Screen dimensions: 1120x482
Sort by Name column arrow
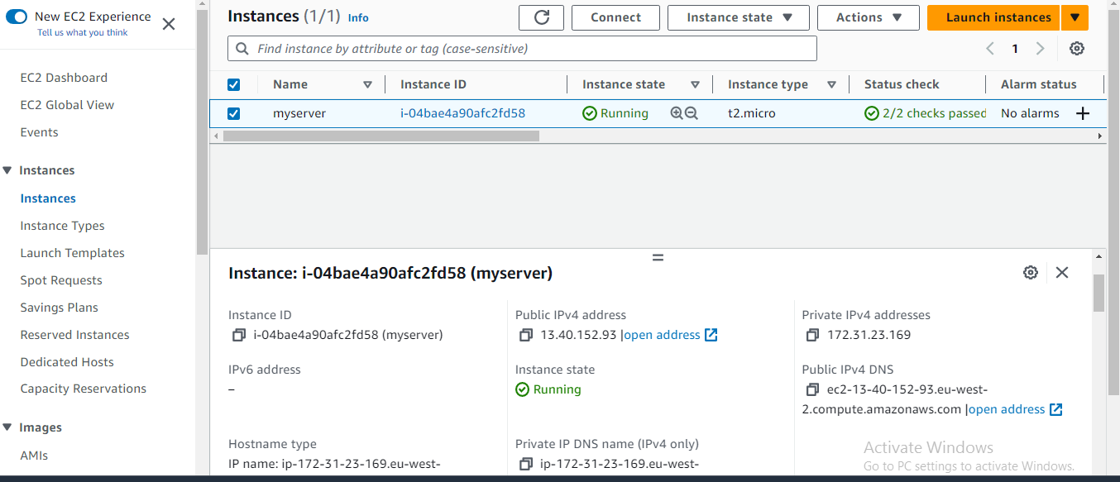click(368, 84)
